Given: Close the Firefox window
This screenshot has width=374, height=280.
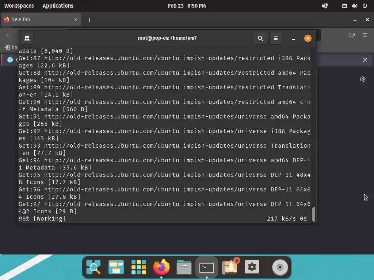Looking at the screenshot, I should (367, 20).
